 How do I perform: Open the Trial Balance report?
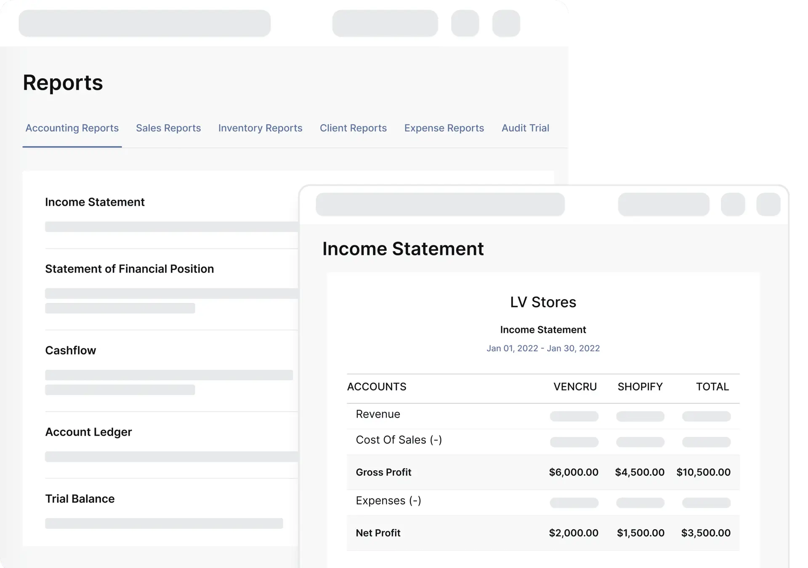click(80, 499)
